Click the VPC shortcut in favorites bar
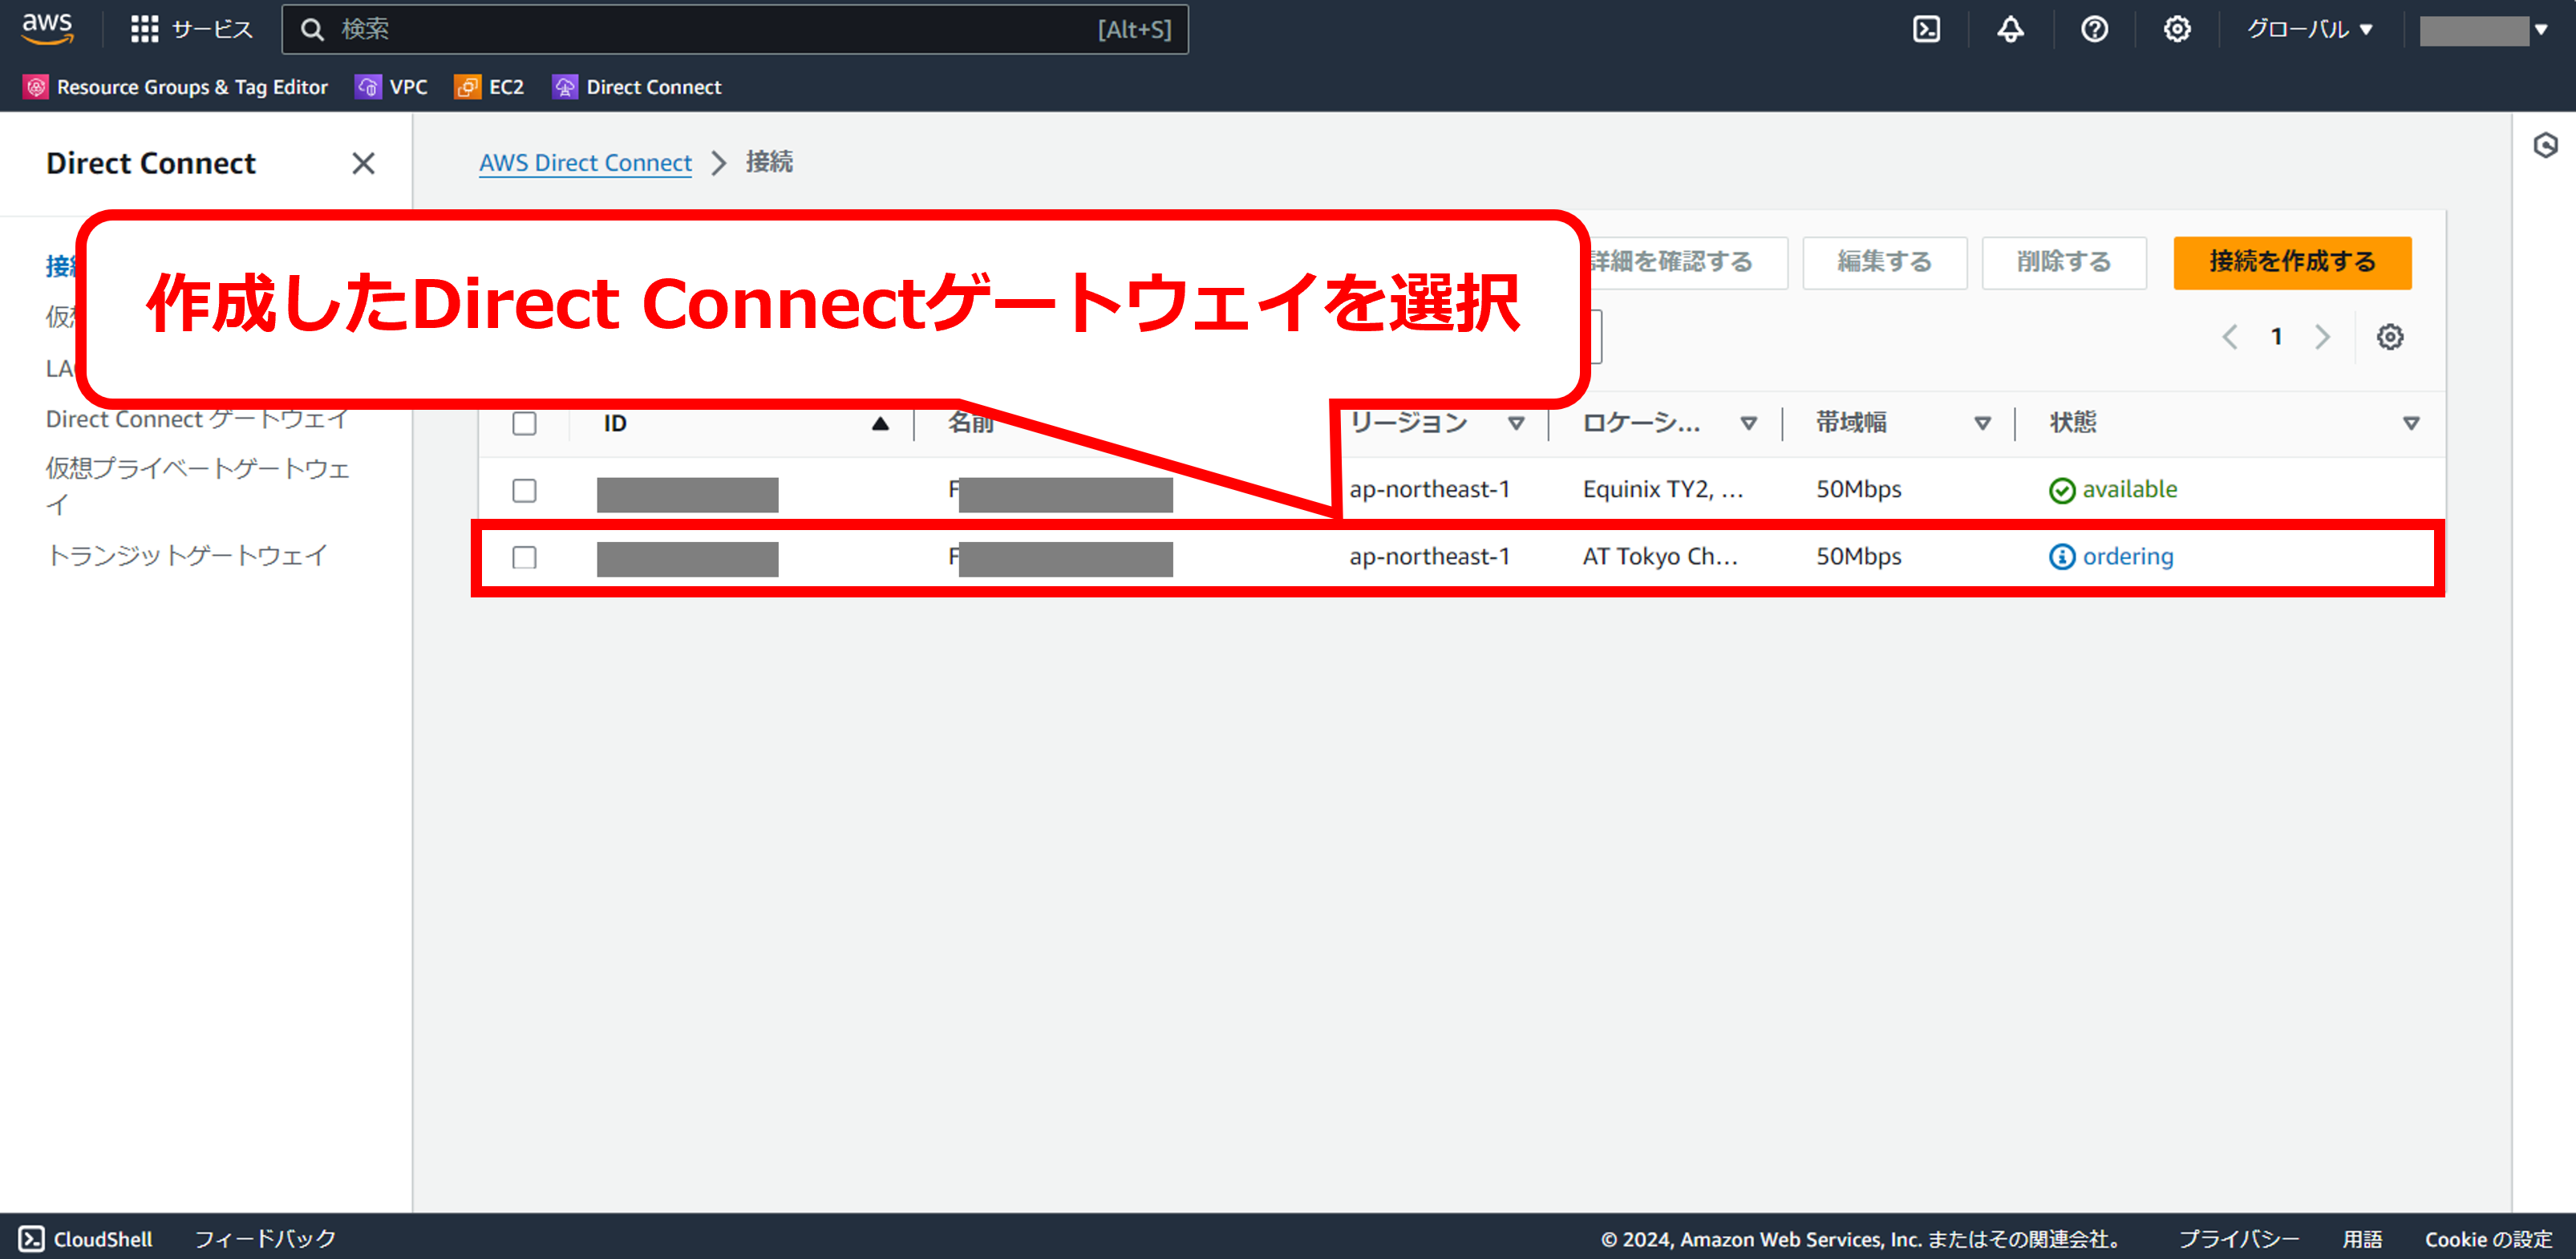This screenshot has height=1259, width=2576. pyautogui.click(x=392, y=87)
